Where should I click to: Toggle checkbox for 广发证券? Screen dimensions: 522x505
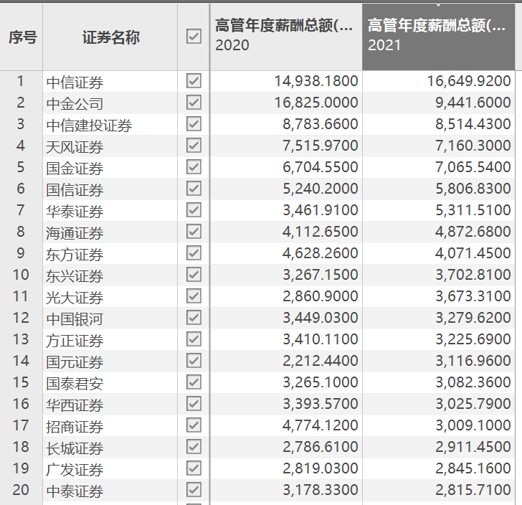tap(194, 468)
